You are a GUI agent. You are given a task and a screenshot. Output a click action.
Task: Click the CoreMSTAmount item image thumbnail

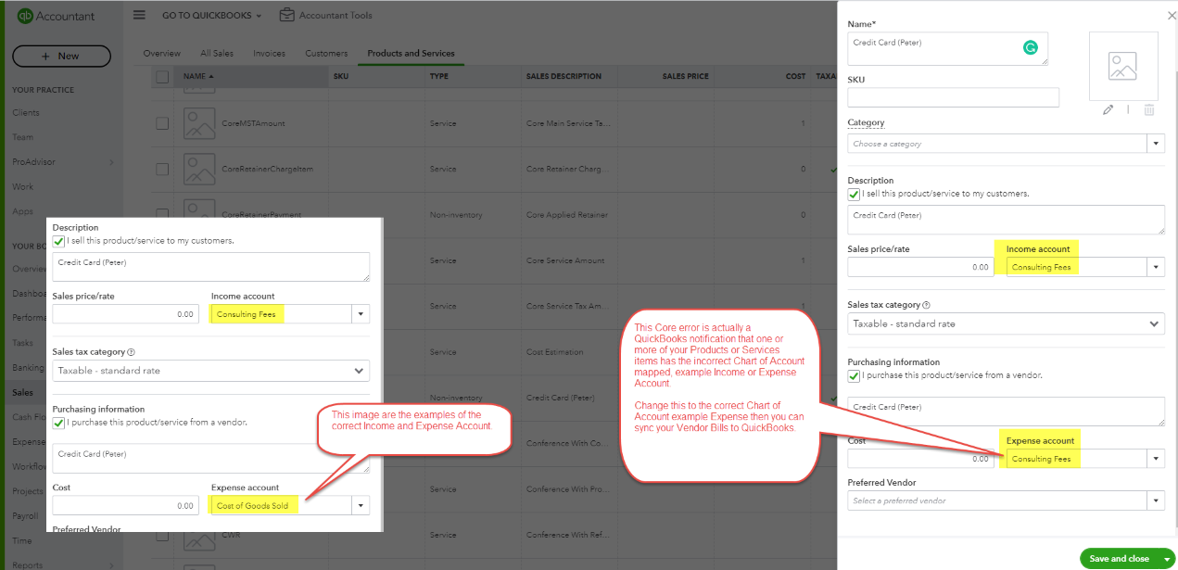pos(199,123)
